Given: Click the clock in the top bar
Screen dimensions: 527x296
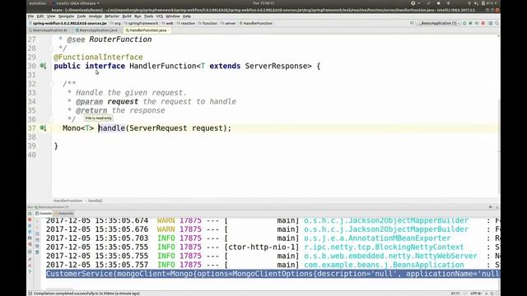Looking at the screenshot, I should tap(263, 3).
